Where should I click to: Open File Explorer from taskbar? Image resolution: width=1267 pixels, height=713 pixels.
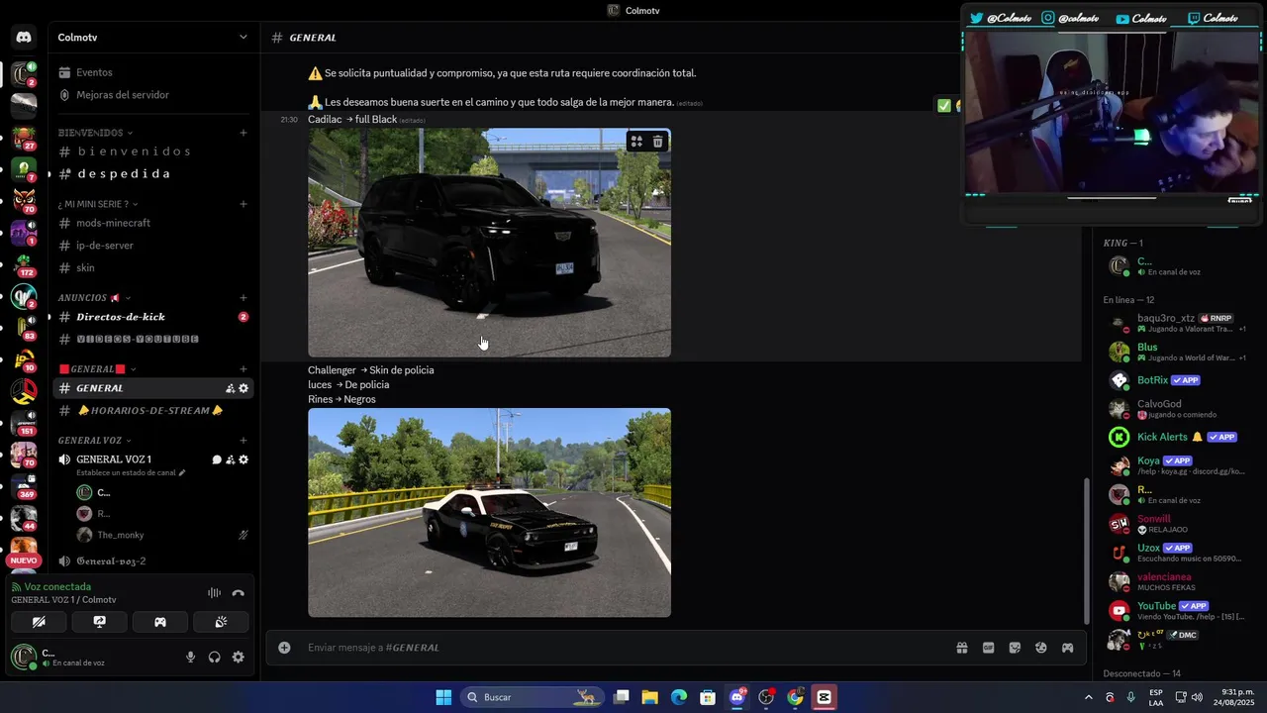click(x=650, y=697)
